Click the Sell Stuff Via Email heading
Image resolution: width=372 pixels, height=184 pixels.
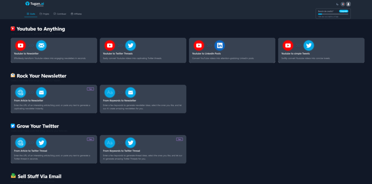pyautogui.click(x=39, y=176)
